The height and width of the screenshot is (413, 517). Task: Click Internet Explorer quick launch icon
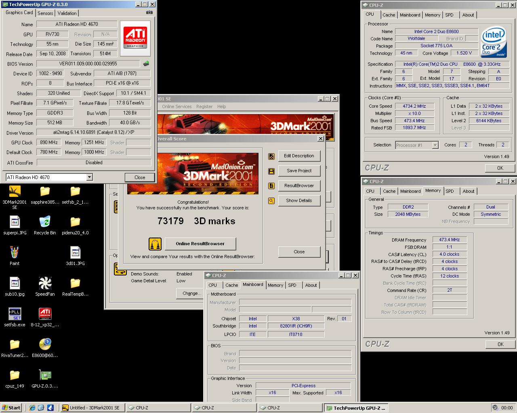tap(32, 408)
